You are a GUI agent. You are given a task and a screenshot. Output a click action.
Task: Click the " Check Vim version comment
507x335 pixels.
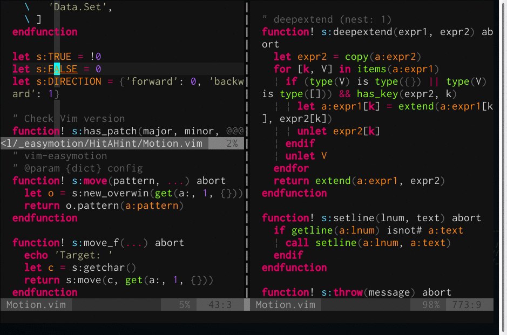(69, 119)
